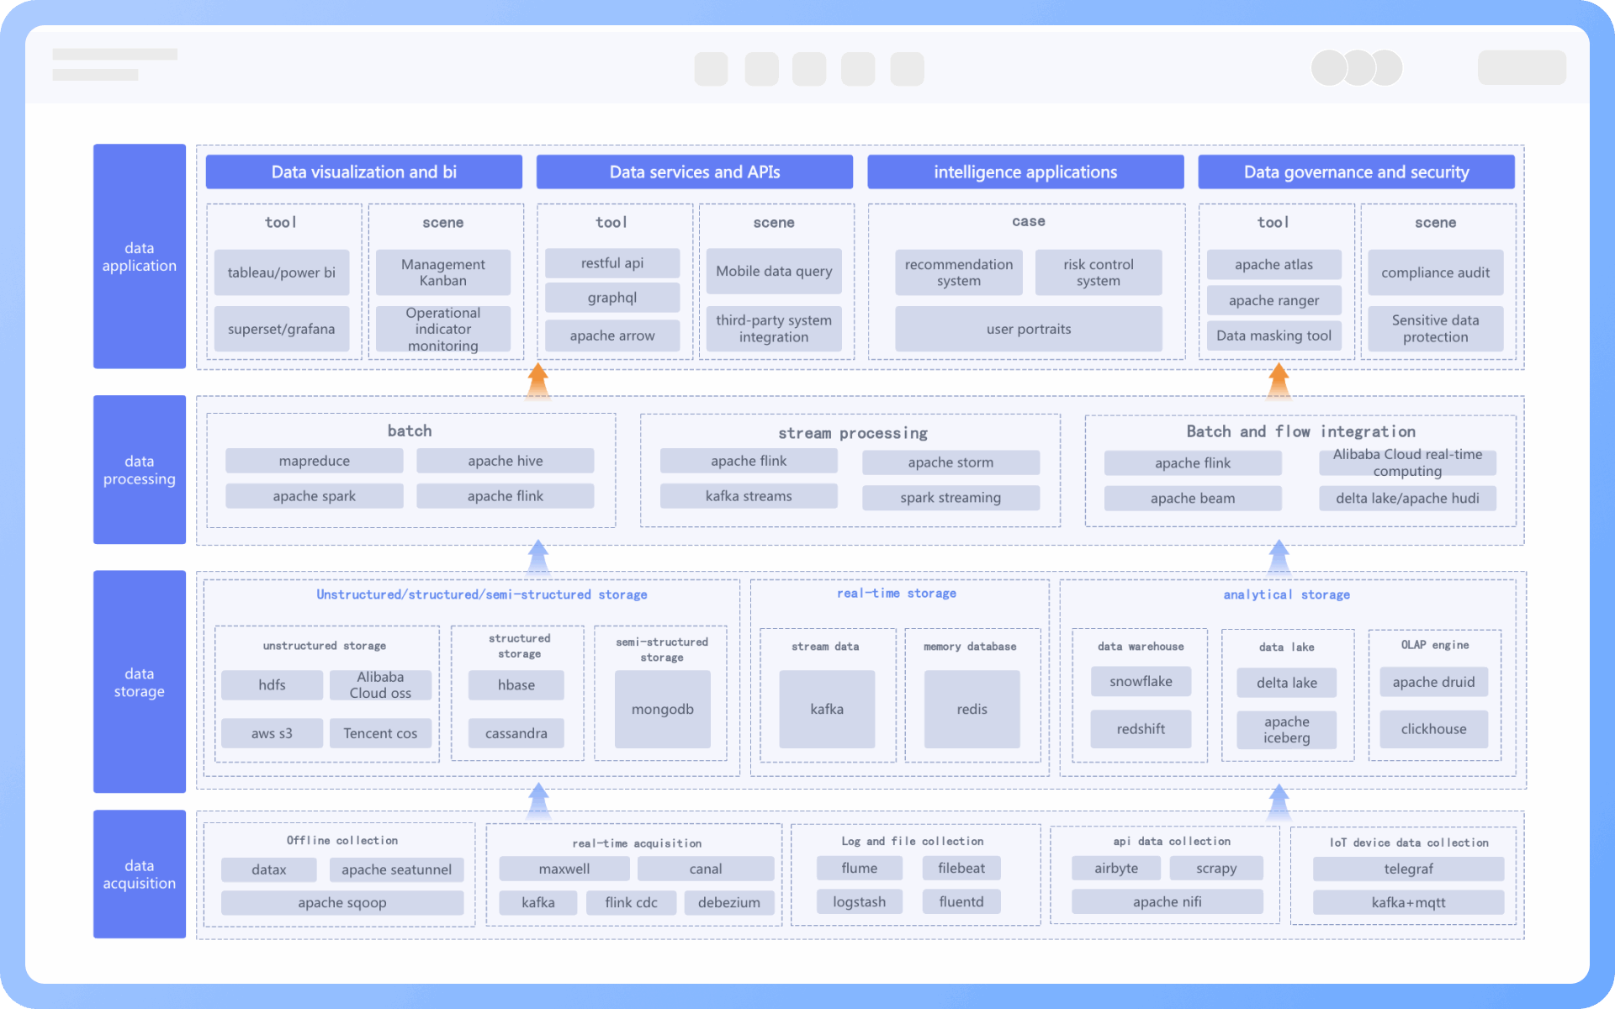
Task: Click the tableau/power bi box
Action: pos(282,272)
